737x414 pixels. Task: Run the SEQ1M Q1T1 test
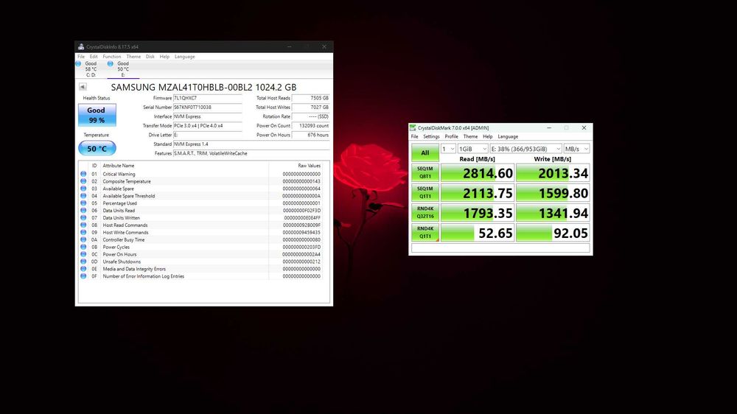(x=425, y=193)
